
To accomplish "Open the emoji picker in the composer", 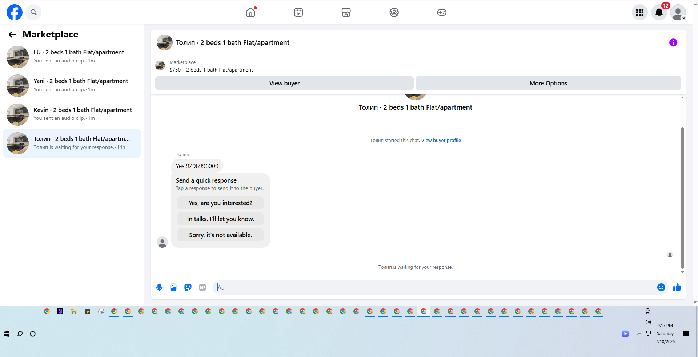I will 661,287.
